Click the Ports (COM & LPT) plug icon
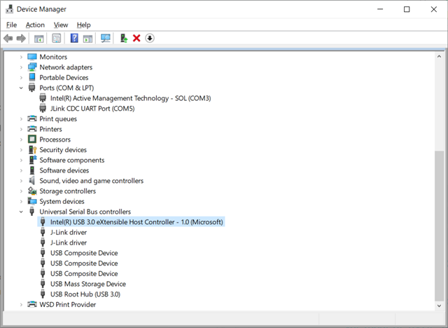 [31, 88]
